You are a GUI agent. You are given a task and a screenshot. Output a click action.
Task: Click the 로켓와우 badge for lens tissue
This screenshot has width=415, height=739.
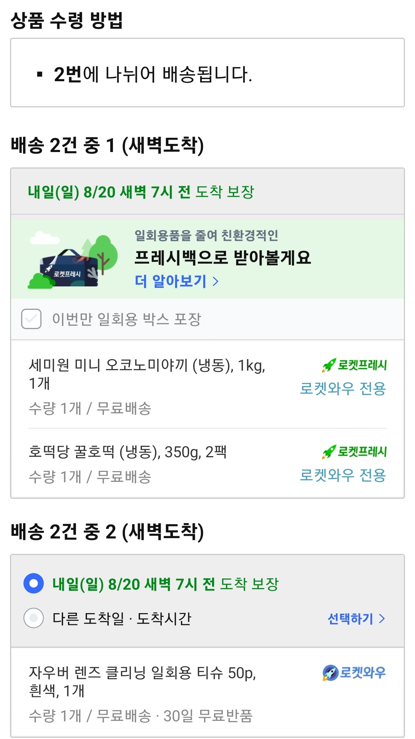(x=354, y=673)
